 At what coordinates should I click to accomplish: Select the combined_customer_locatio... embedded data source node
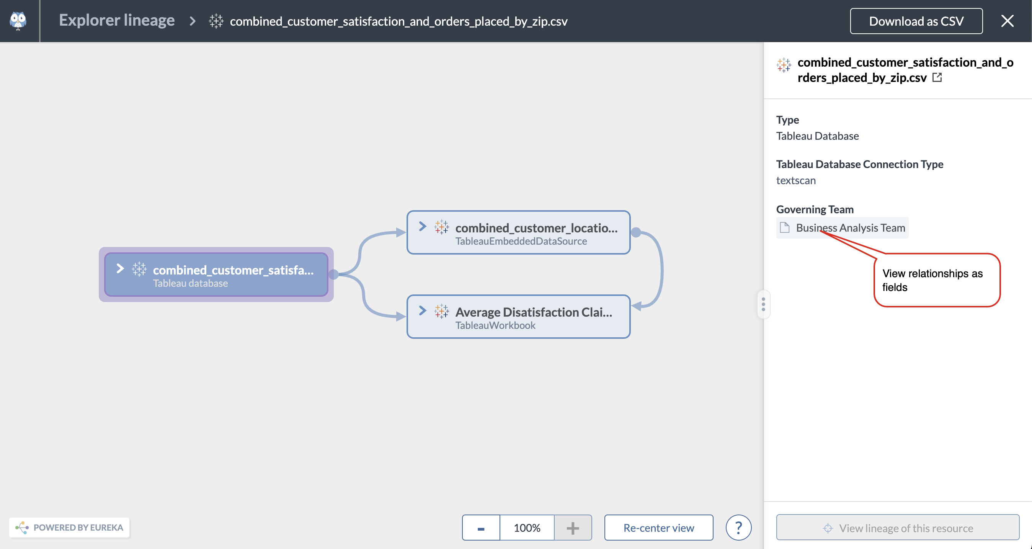(x=518, y=233)
